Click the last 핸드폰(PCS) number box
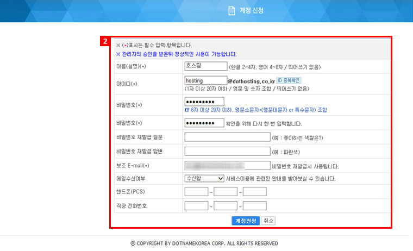 254,191
